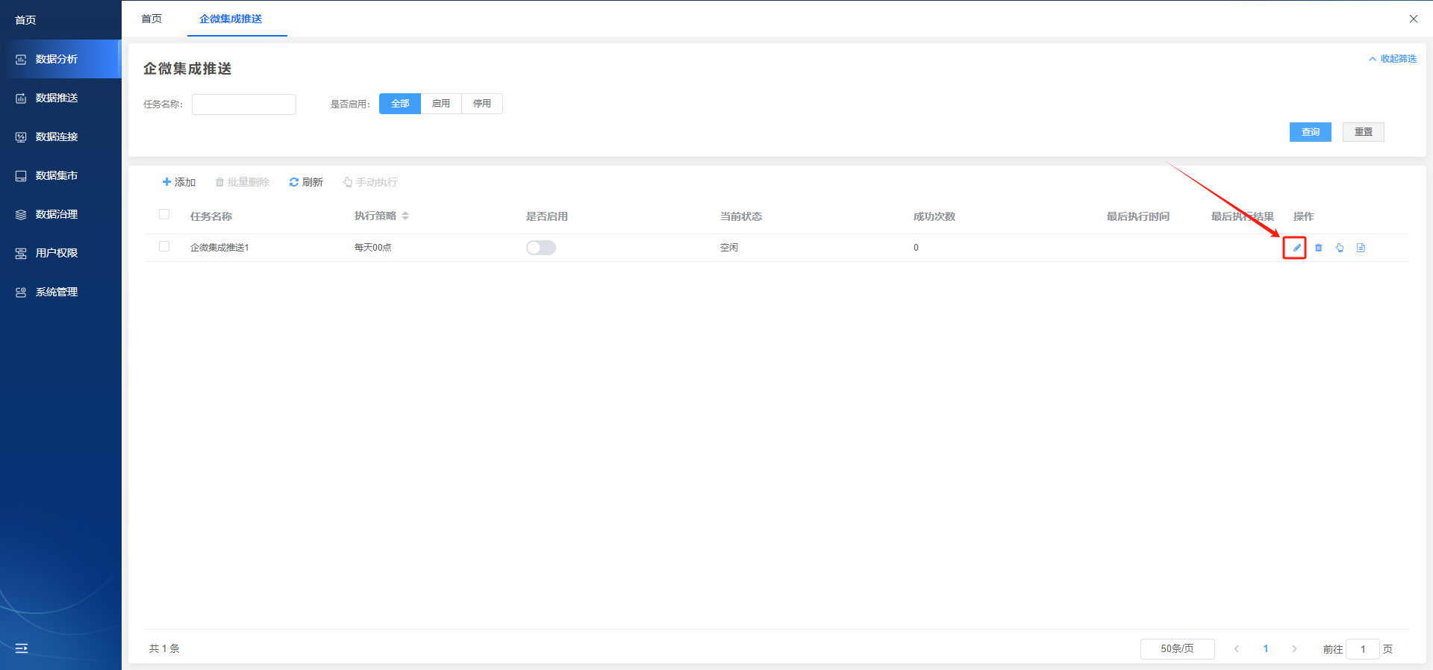Open 数据集市 in the sidebar

pos(60,175)
